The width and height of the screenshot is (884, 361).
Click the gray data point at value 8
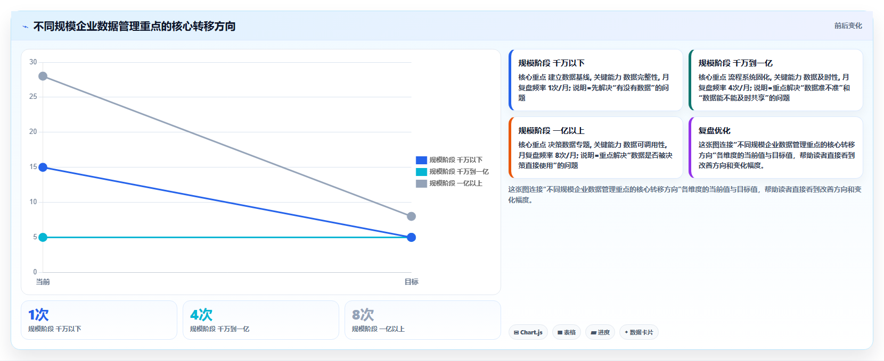411,216
